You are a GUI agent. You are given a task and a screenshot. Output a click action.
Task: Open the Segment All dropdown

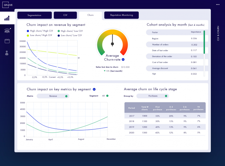pos(105,96)
